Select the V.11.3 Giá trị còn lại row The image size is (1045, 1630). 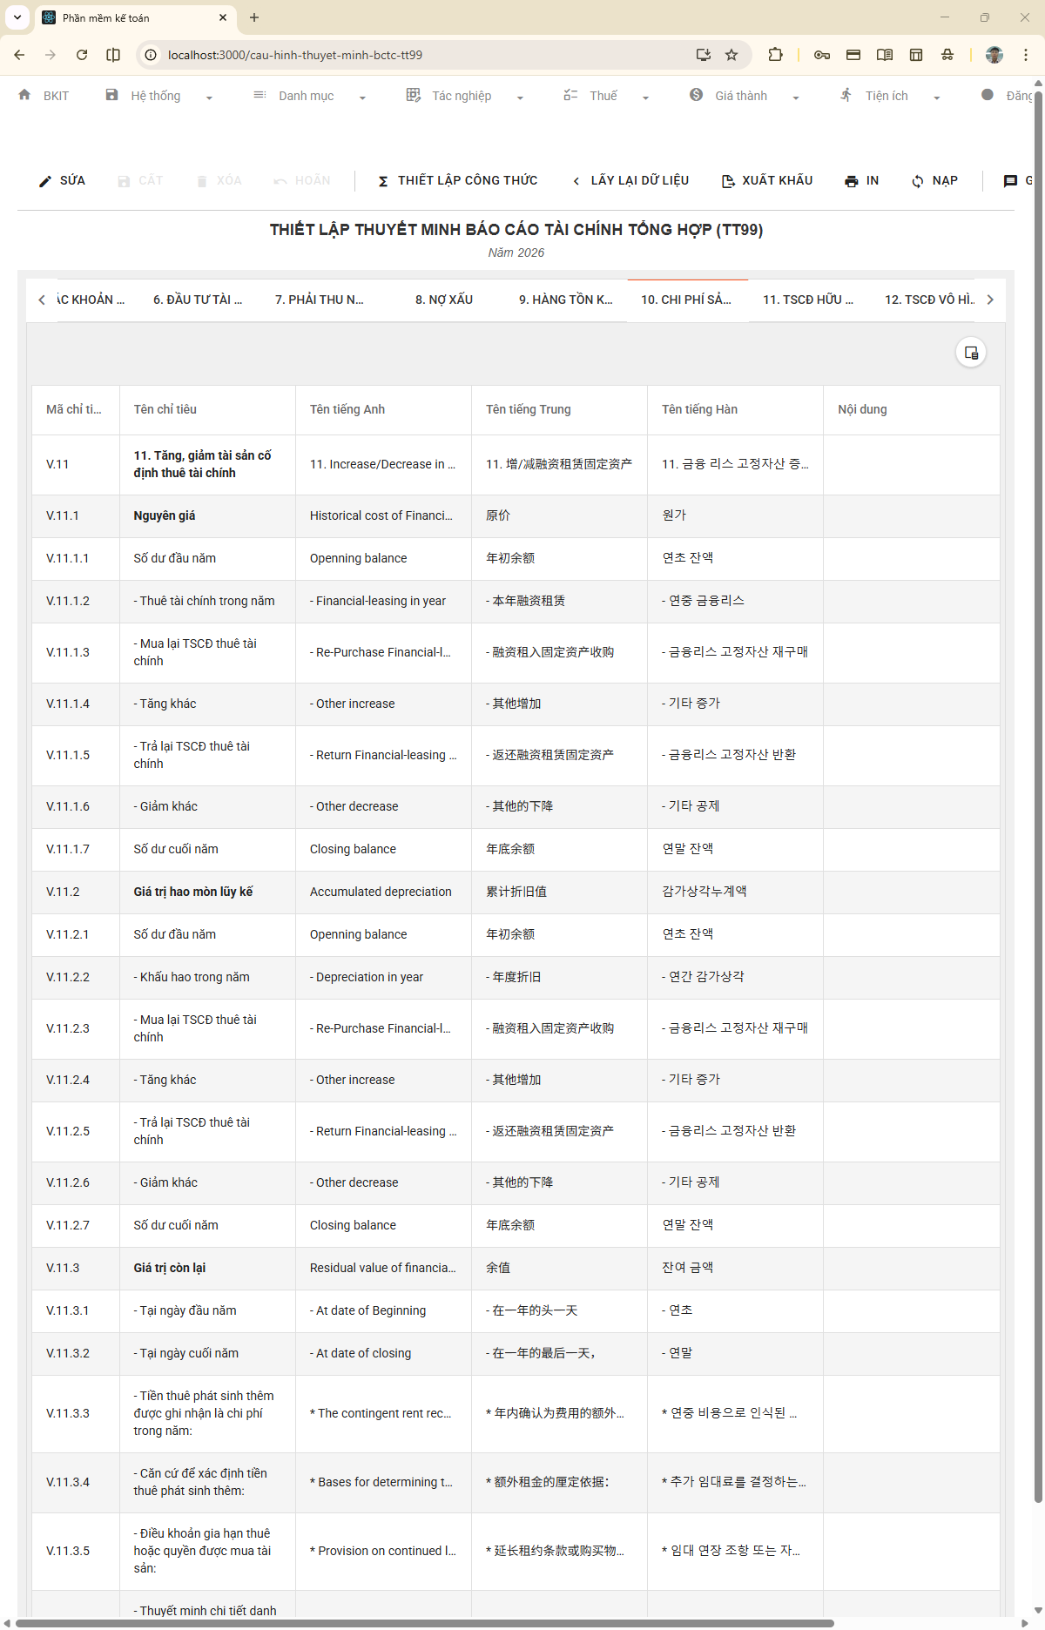516,1268
